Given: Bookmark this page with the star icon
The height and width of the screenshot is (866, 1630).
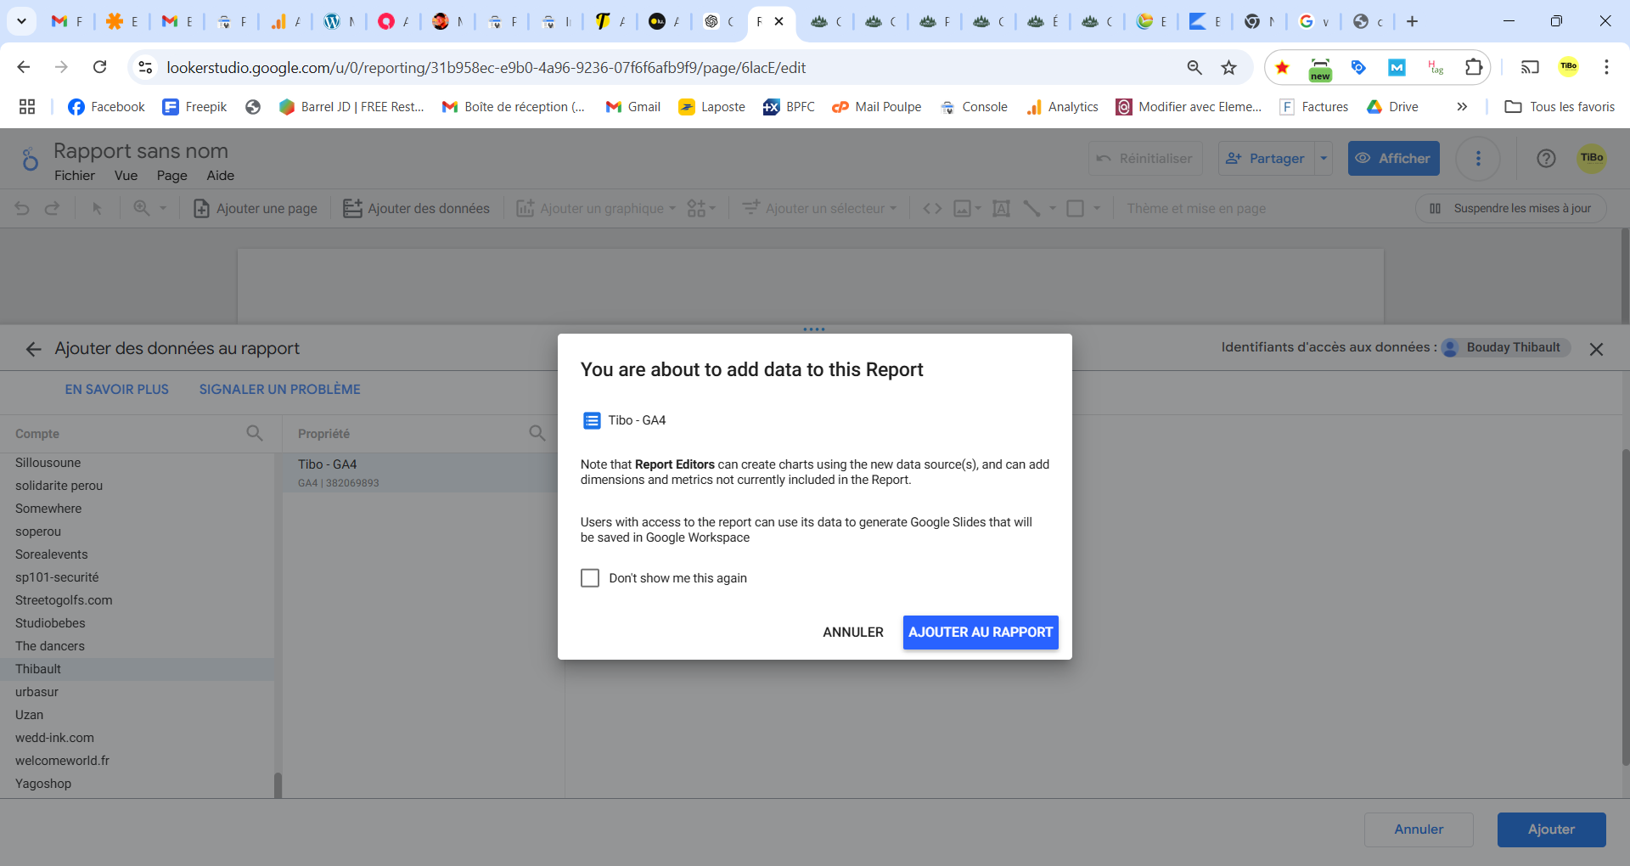Looking at the screenshot, I should (x=1228, y=68).
